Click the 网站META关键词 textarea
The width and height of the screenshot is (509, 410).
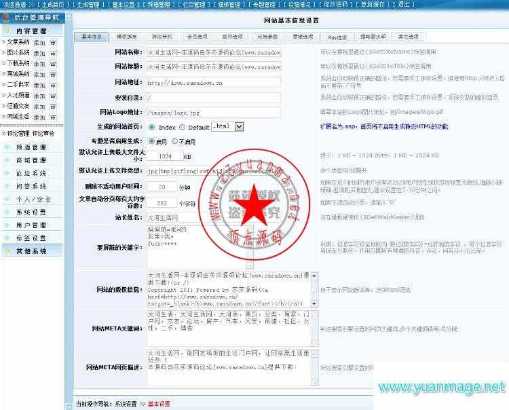229,328
